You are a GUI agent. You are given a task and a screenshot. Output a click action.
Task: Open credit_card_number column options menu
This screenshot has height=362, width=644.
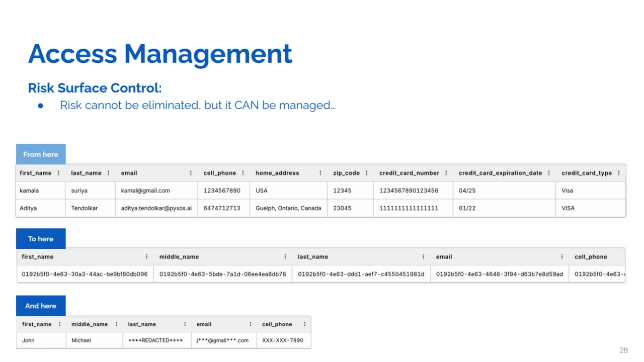[446, 173]
